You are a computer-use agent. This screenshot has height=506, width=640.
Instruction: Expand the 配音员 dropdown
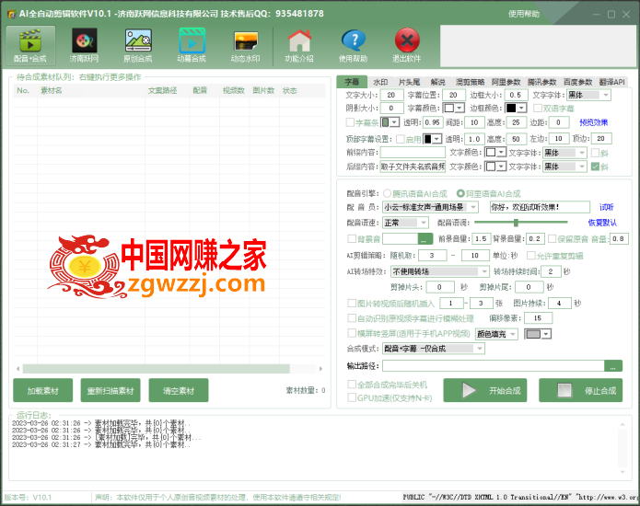pyautogui.click(x=473, y=207)
